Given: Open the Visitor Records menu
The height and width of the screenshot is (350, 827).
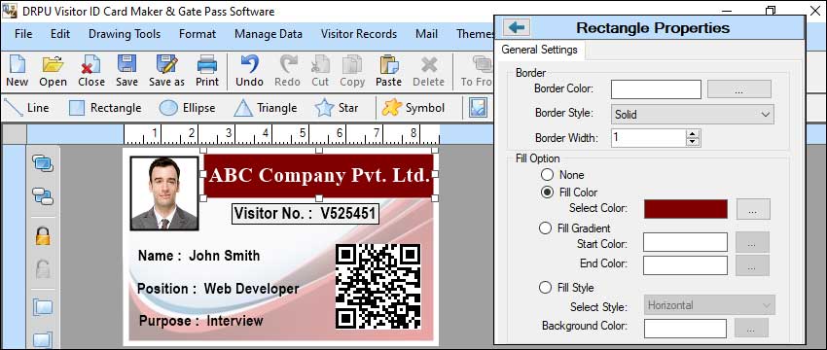Looking at the screenshot, I should [x=359, y=34].
